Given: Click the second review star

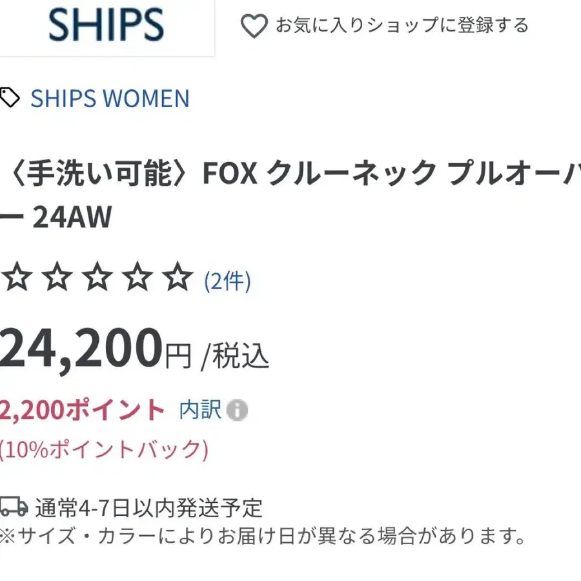Looking at the screenshot, I should pos(57,279).
